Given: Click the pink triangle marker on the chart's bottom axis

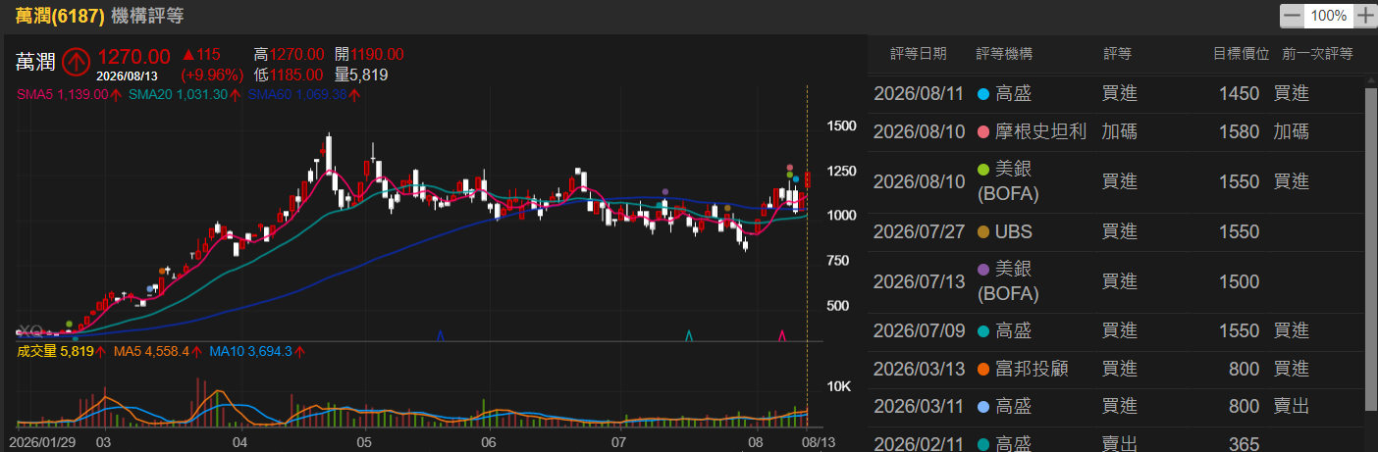Looking at the screenshot, I should tap(782, 335).
